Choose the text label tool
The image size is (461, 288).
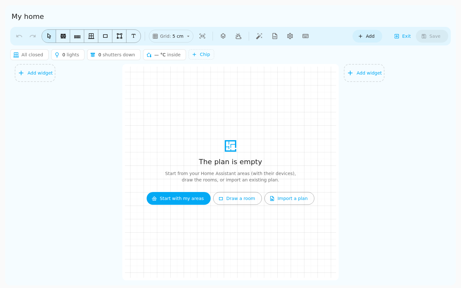133,36
